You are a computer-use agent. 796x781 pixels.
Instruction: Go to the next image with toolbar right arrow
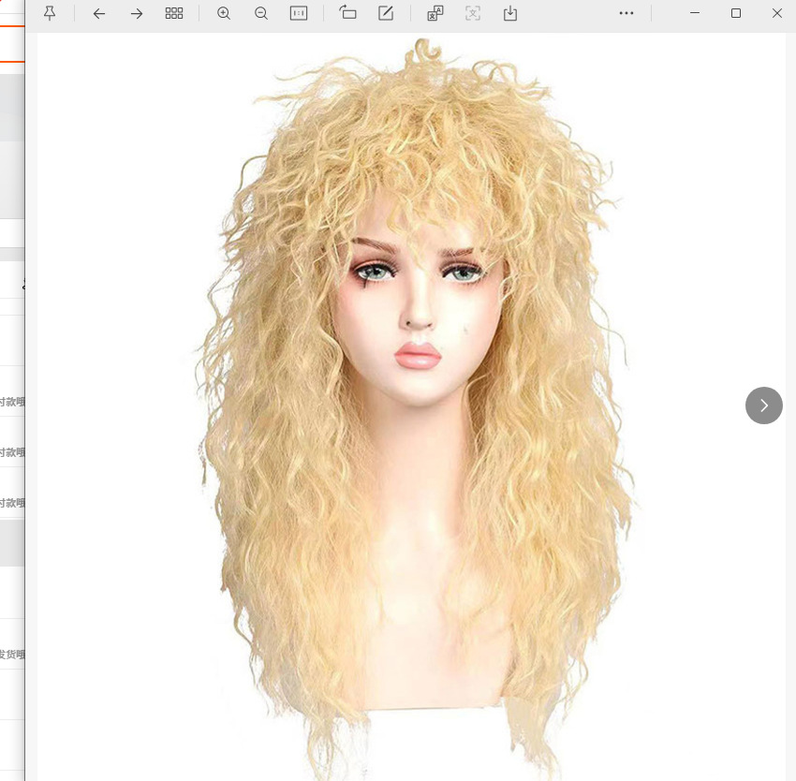coord(137,13)
